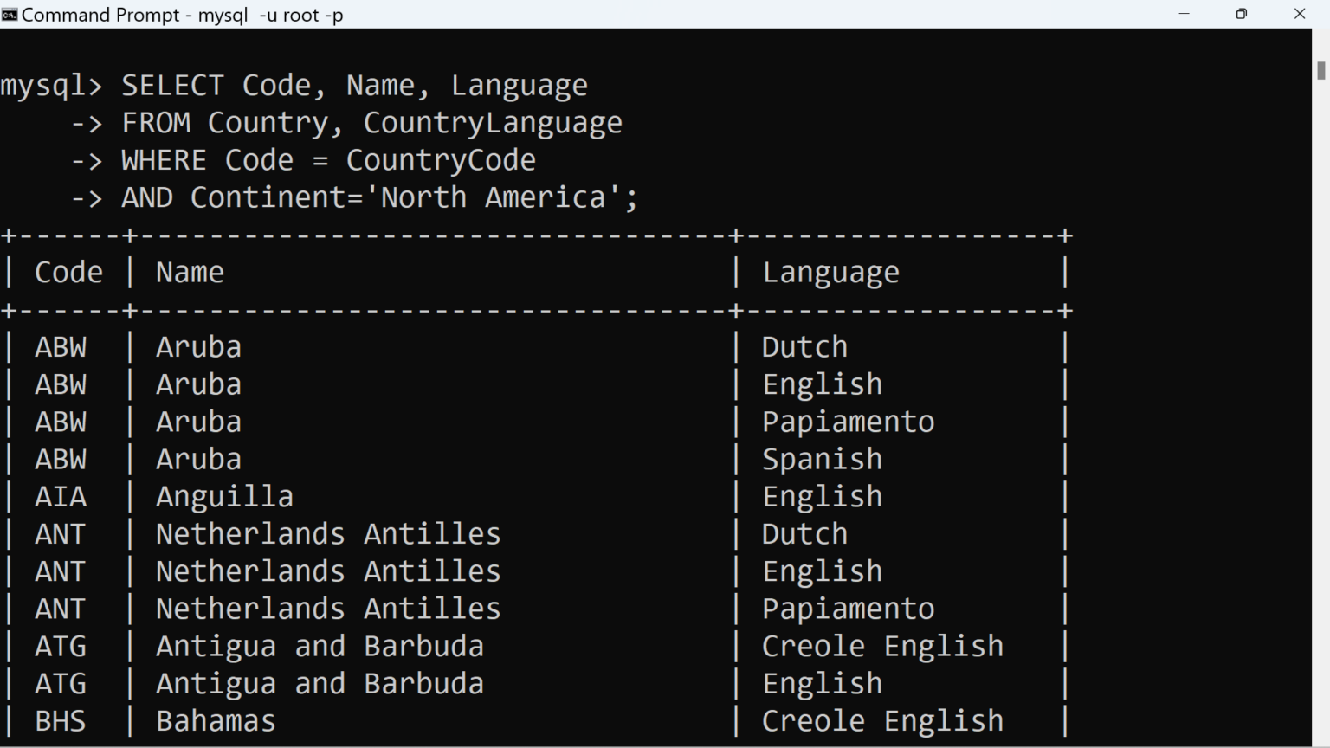Minimize the Command Prompt window
This screenshot has height=748, width=1330.
click(1185, 13)
